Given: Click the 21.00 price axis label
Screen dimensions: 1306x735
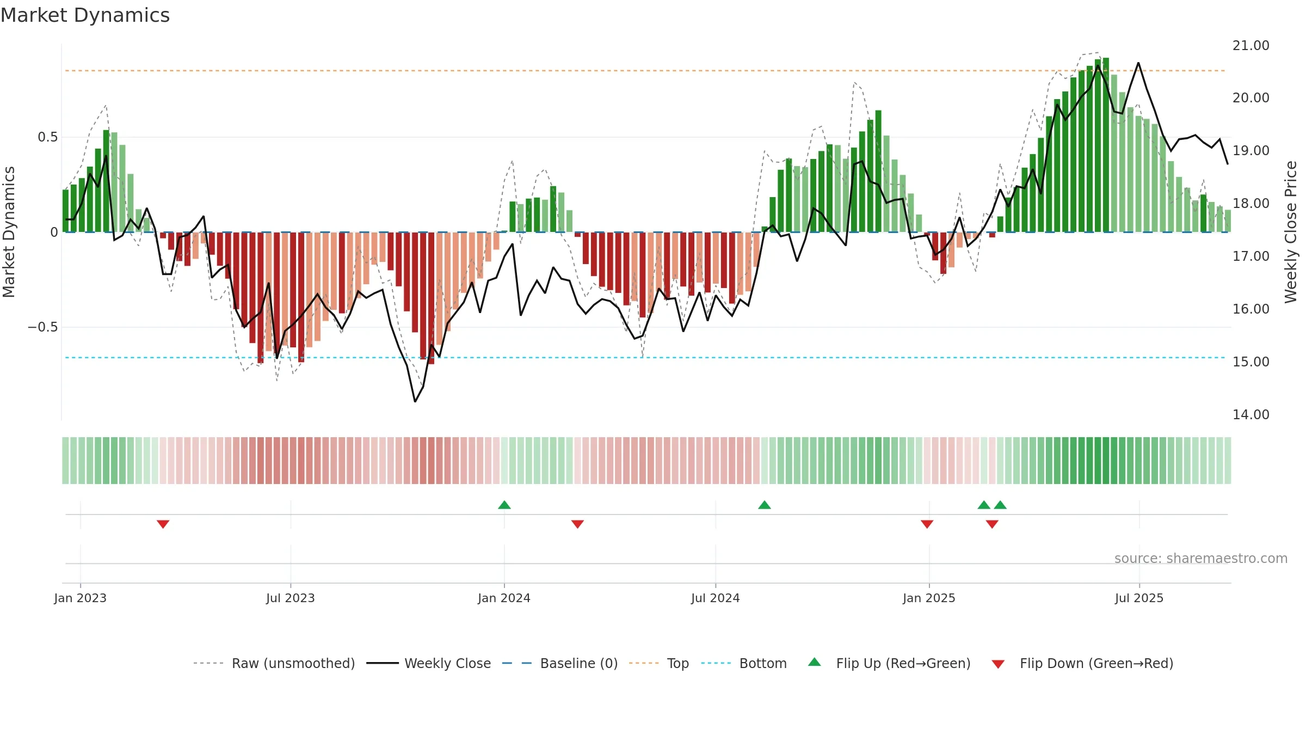Looking at the screenshot, I should 1251,46.
